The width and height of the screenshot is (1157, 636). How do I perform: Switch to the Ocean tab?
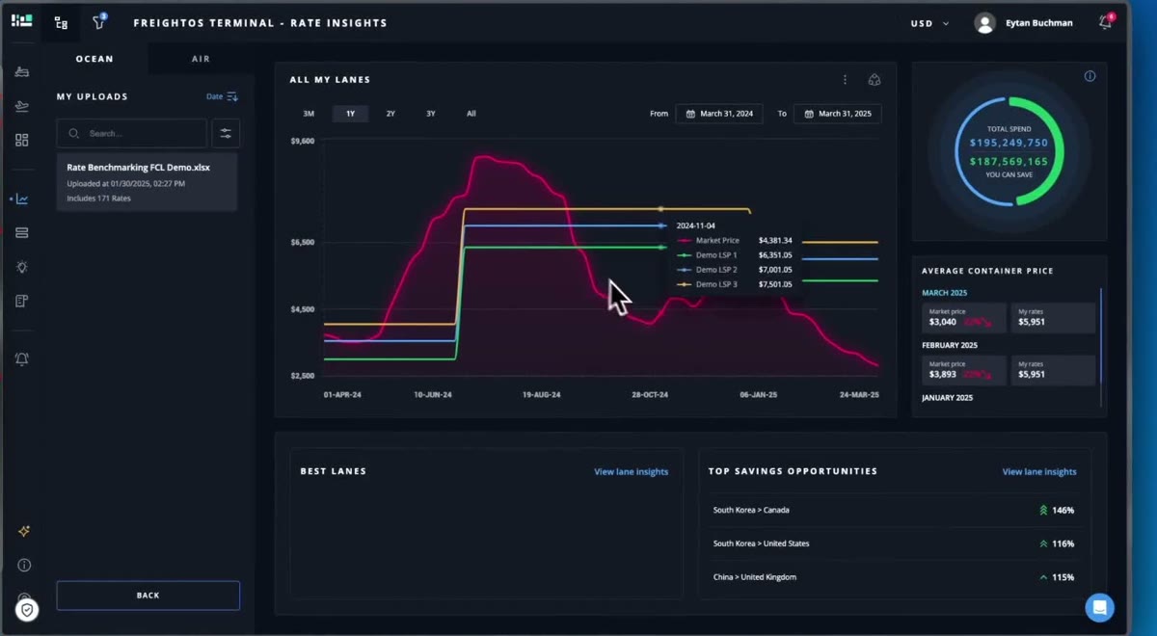point(94,59)
